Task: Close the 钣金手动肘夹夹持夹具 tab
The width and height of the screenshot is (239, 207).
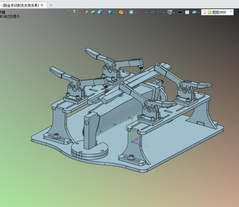Action: coord(42,5)
